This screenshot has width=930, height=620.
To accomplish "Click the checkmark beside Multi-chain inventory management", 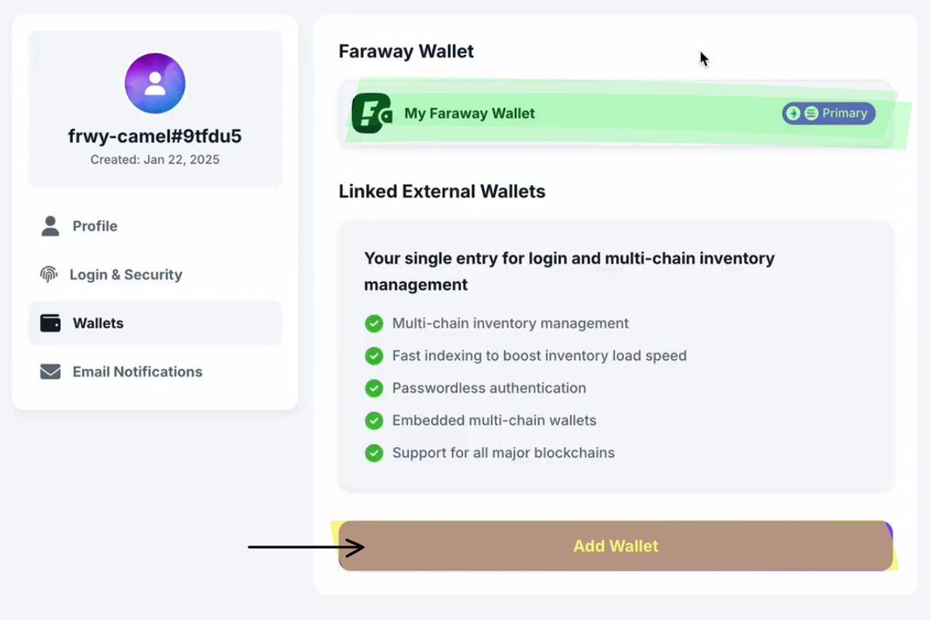I will pyautogui.click(x=374, y=324).
